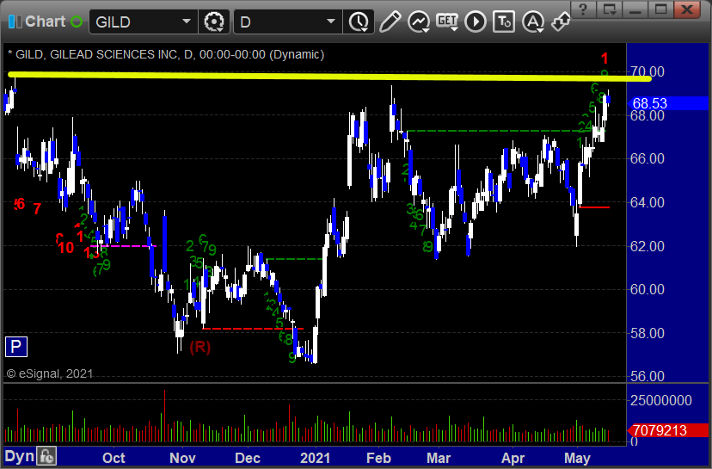Open the GET studies menu
Viewport: 712px width, 469px height.
(x=447, y=22)
